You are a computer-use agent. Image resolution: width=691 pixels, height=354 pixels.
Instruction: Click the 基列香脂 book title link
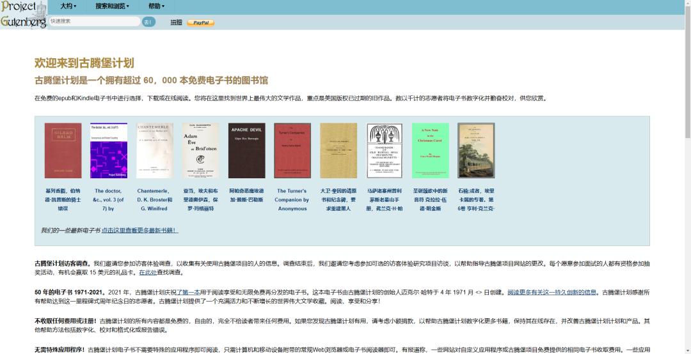(63, 200)
